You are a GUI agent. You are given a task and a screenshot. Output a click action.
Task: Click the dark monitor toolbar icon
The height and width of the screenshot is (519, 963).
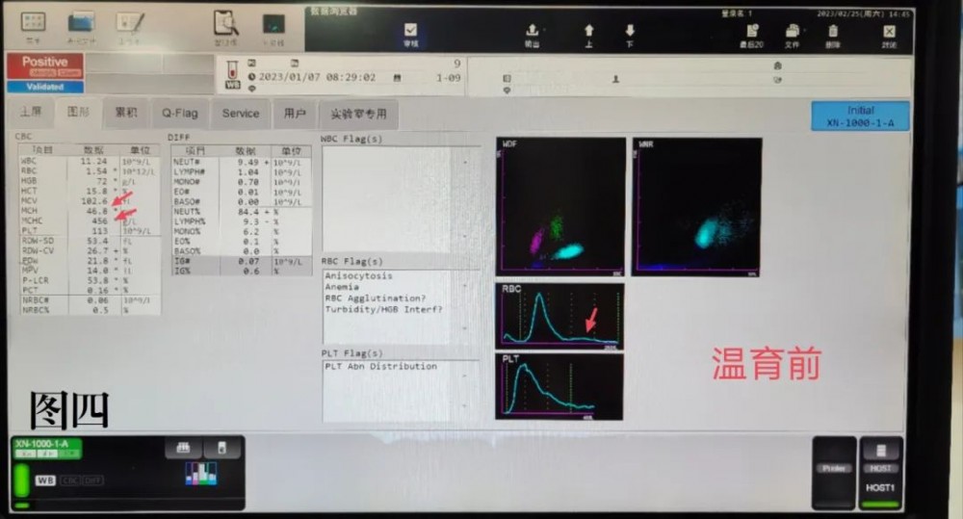[x=273, y=25]
